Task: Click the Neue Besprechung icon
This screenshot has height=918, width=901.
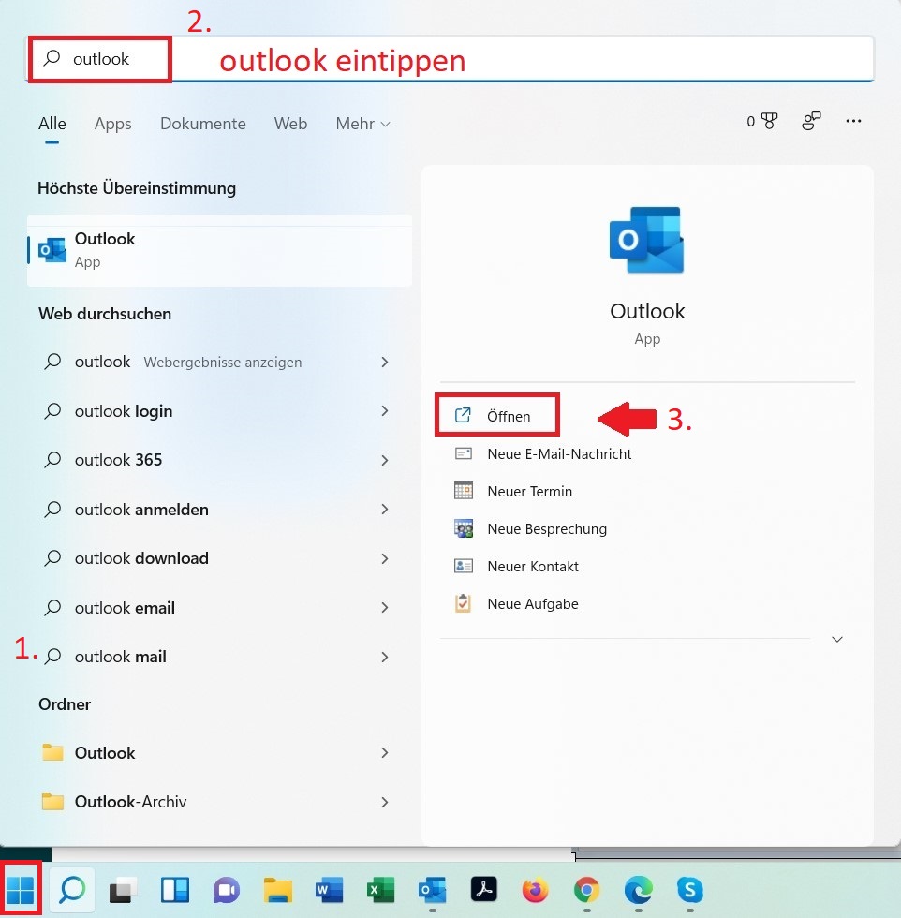Action: pyautogui.click(x=463, y=528)
